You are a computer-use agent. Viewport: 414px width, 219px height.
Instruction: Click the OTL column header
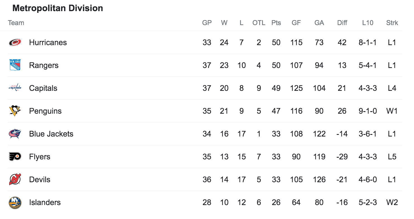(x=259, y=23)
